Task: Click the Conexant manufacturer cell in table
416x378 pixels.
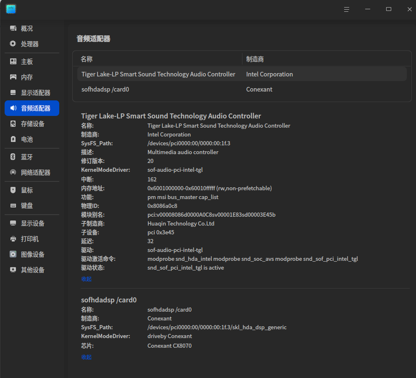Action: tap(259, 89)
